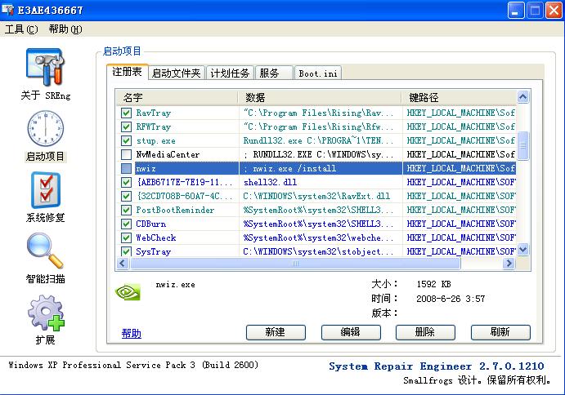Image resolution: width=565 pixels, height=395 pixels.
Task: Uncheck the {32CD708B-60A7-4C... entry
Action: click(x=126, y=196)
